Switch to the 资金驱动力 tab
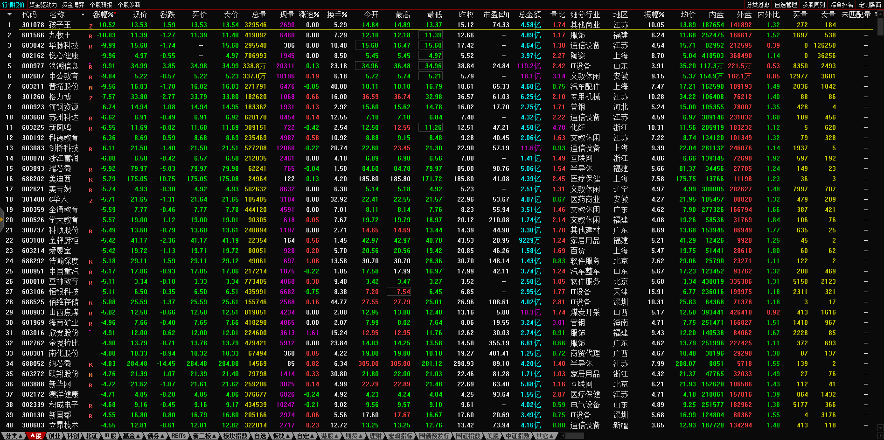The image size is (884, 440). 43,5
